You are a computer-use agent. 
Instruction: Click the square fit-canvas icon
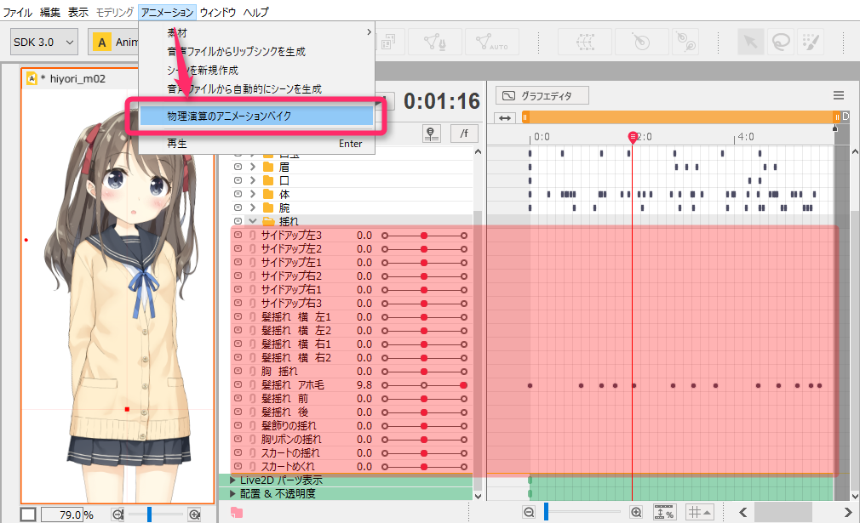point(28,514)
